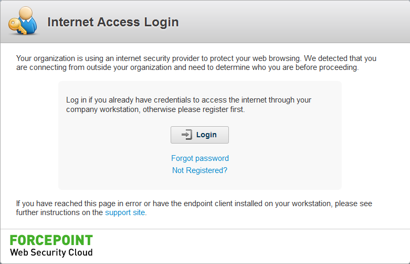Click the Login button
The image size is (410, 264).
199,135
